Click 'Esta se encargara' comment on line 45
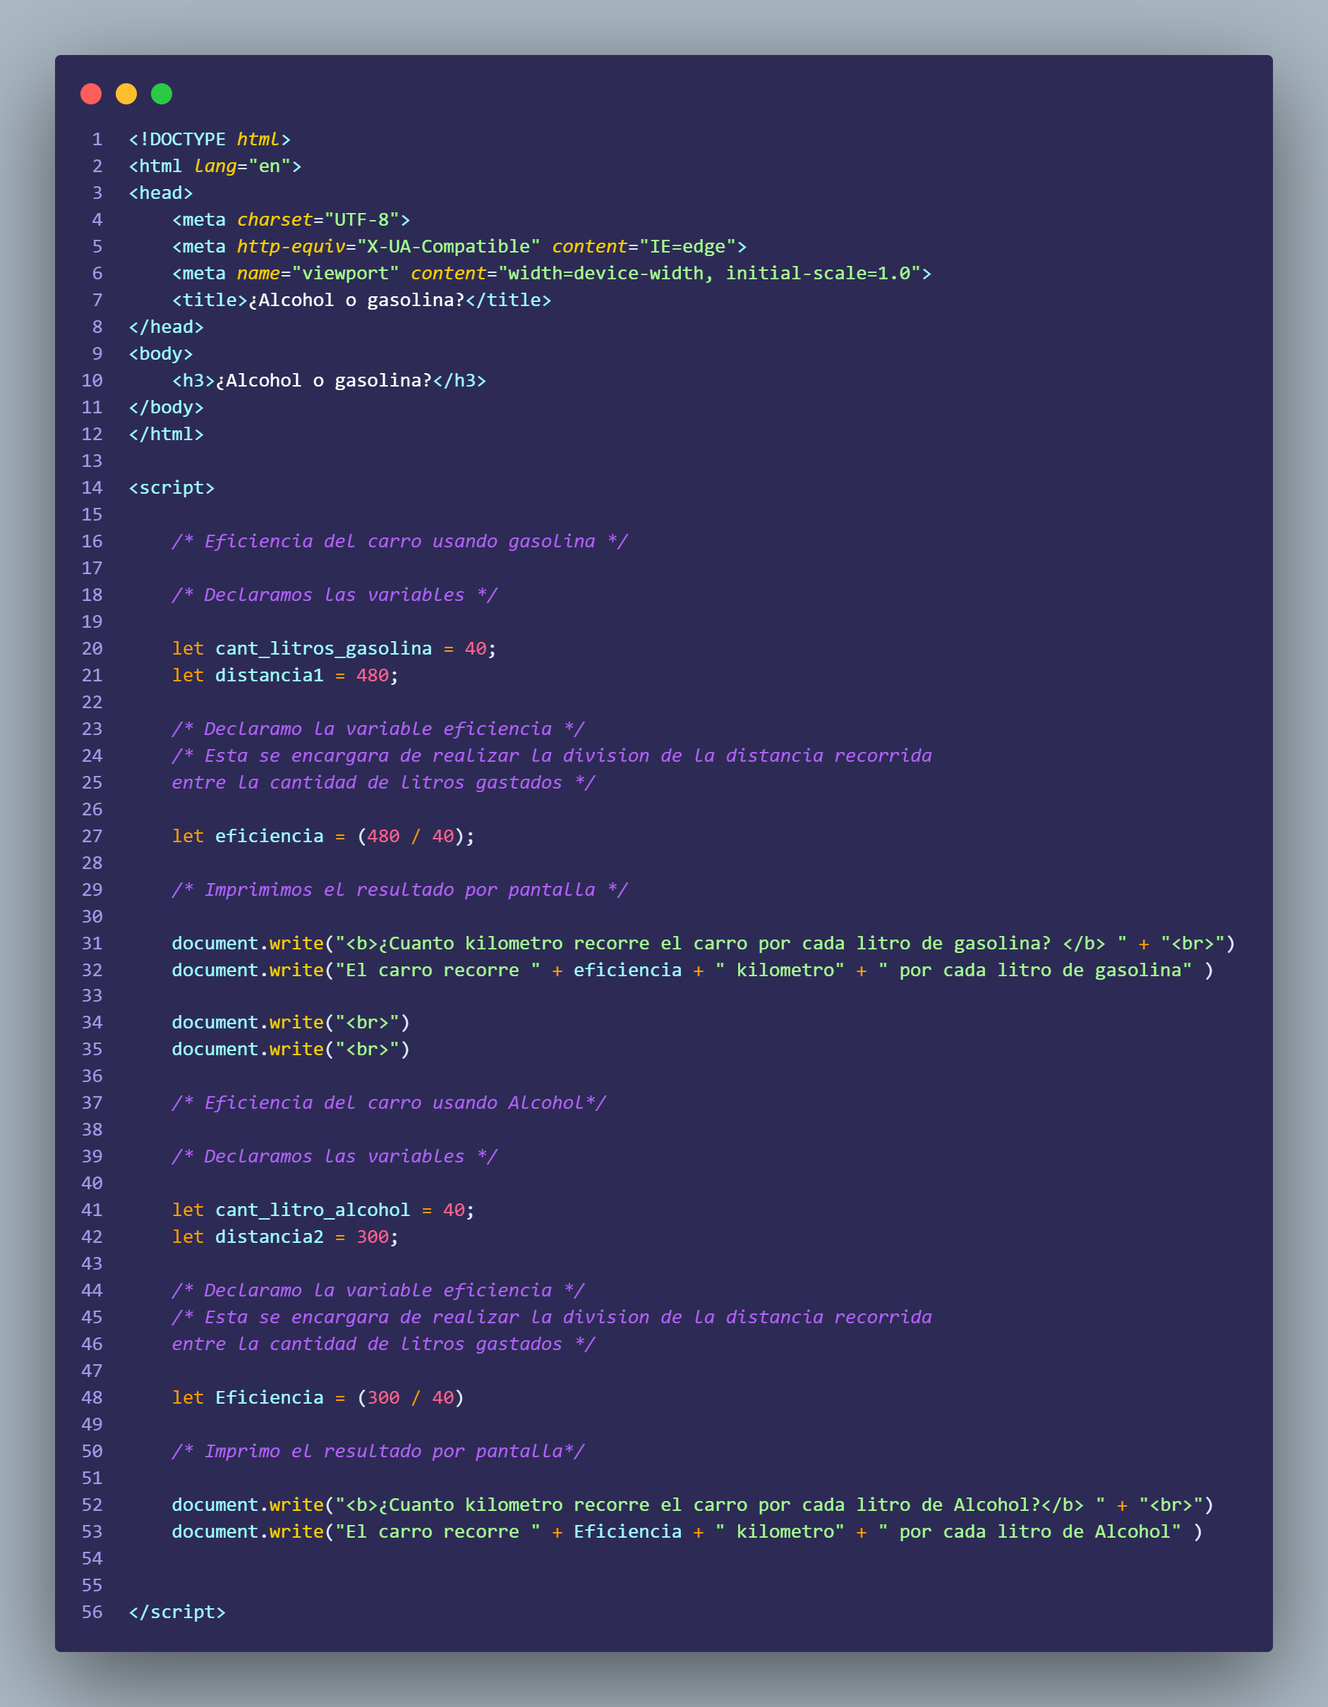1328x1707 pixels. (x=553, y=1317)
